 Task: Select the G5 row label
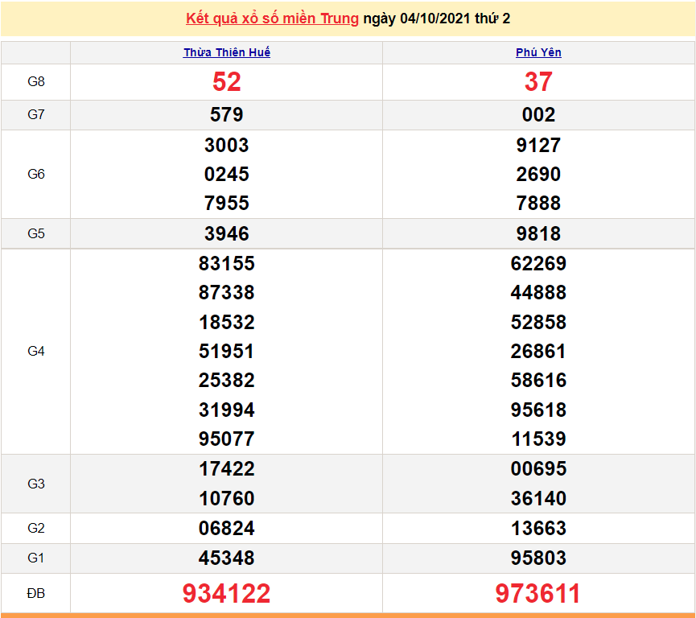(x=35, y=233)
